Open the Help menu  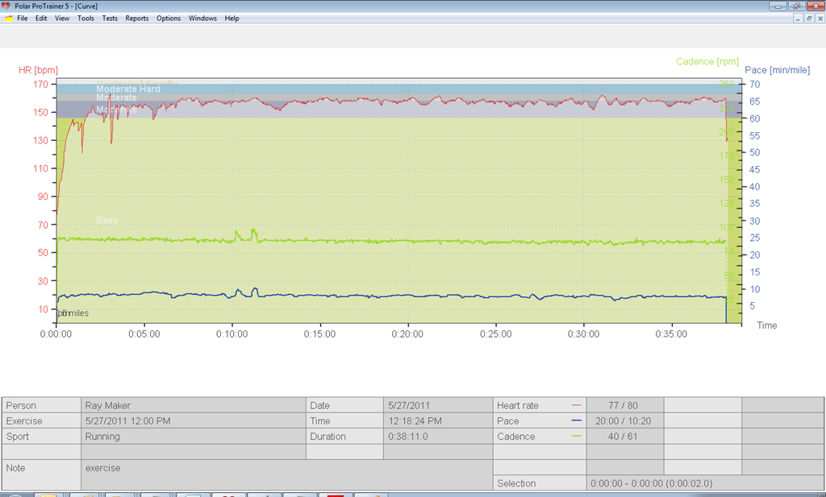[232, 19]
